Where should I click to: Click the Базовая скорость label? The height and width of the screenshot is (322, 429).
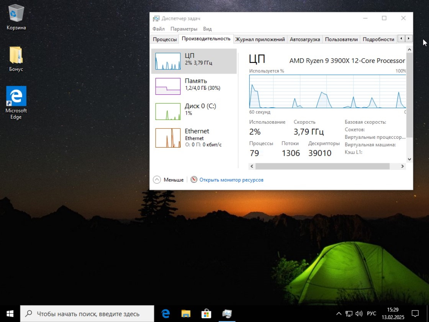[x=365, y=122]
